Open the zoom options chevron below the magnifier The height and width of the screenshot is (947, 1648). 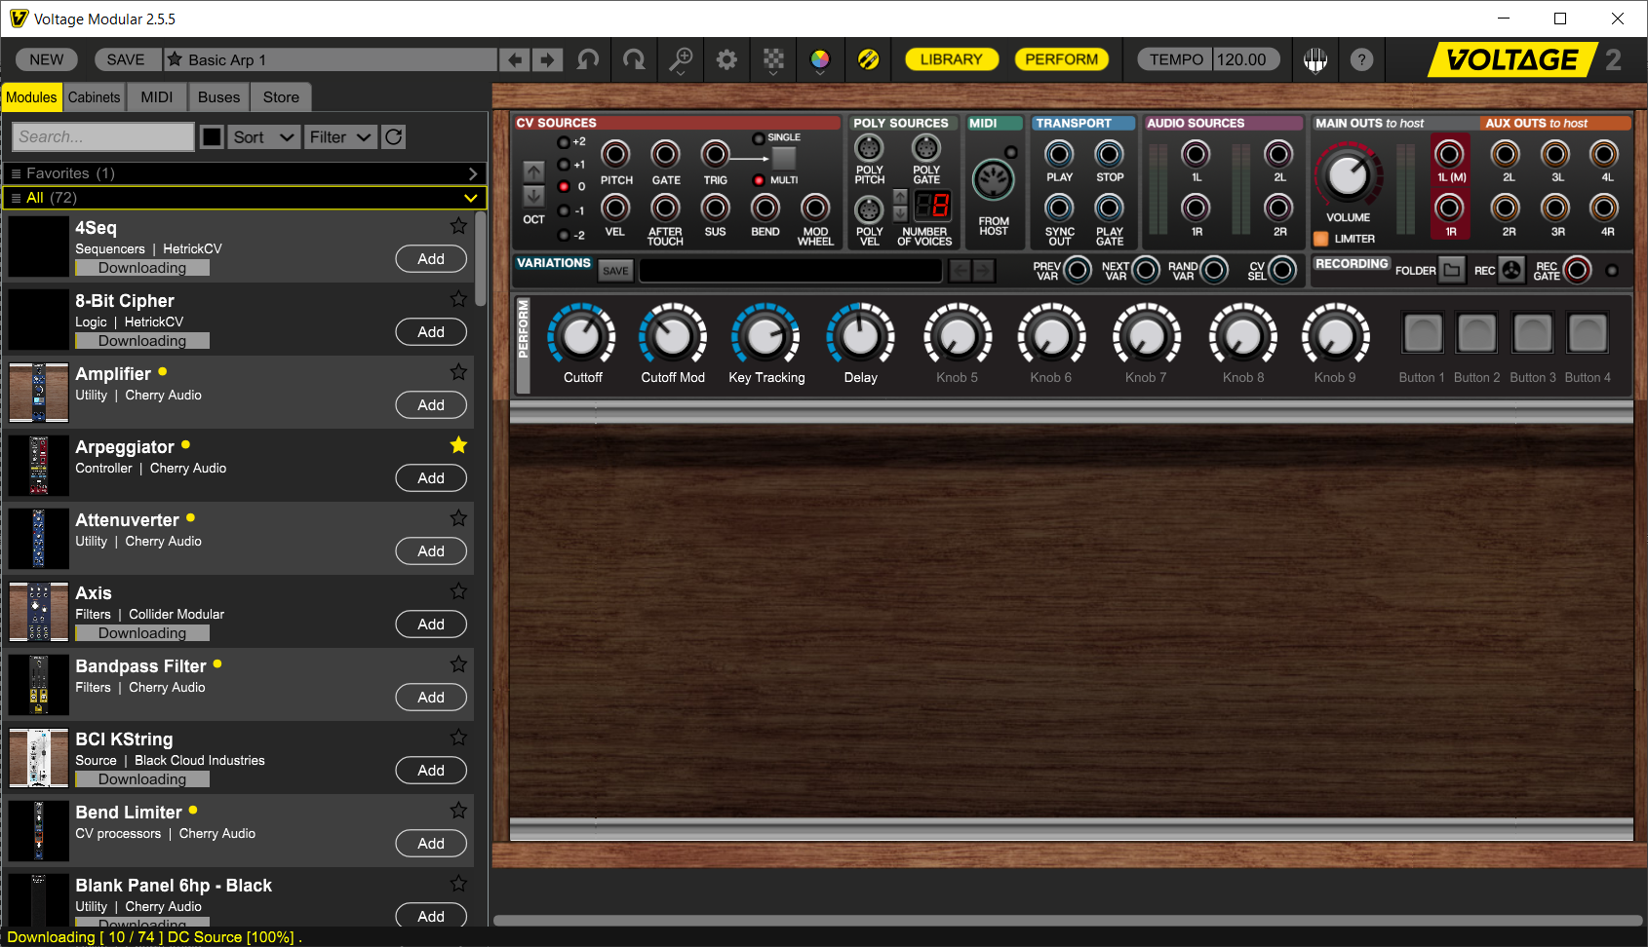(681, 74)
